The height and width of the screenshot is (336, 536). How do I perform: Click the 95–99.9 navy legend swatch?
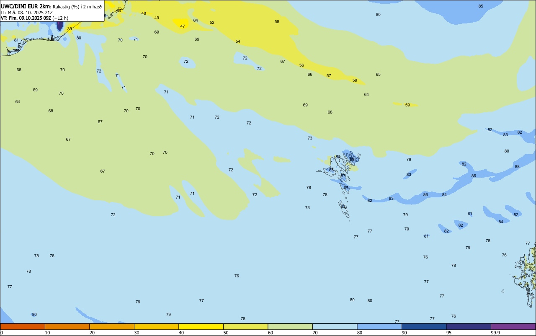[469, 326]
